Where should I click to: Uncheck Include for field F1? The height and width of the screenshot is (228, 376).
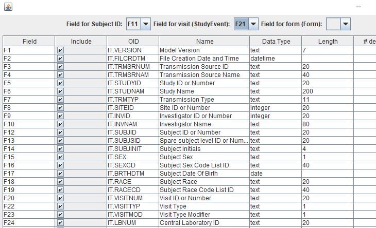click(61, 50)
